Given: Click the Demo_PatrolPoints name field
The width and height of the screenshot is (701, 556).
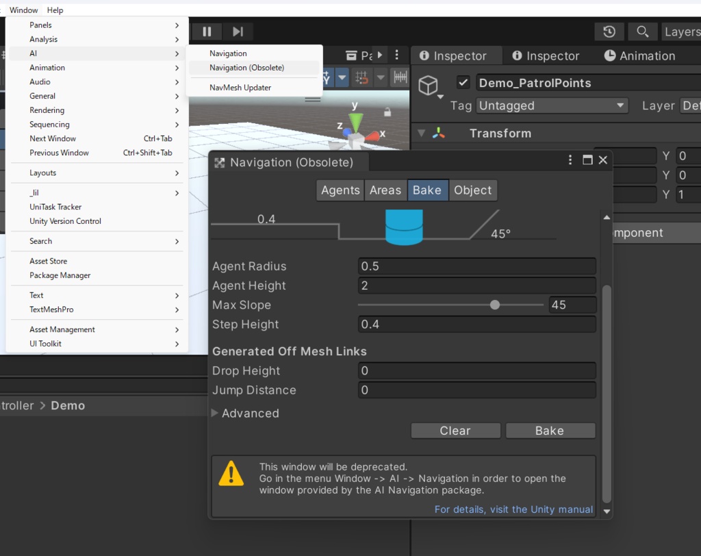Looking at the screenshot, I should pos(588,83).
